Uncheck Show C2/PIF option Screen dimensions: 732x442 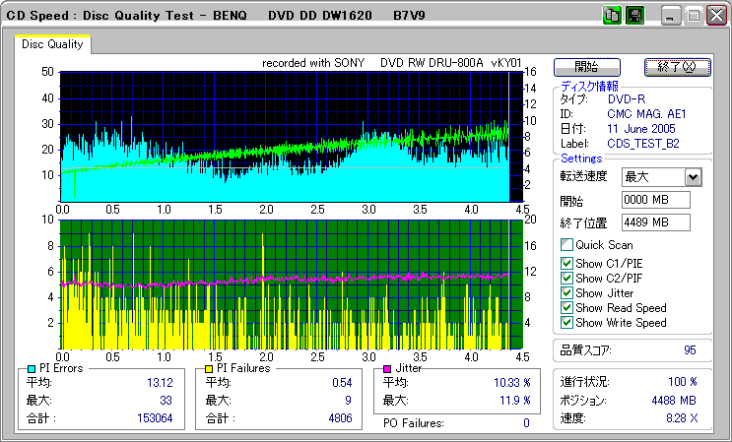pos(566,279)
